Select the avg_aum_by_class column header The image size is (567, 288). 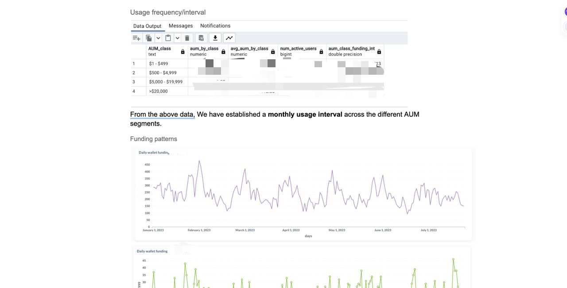(x=253, y=51)
